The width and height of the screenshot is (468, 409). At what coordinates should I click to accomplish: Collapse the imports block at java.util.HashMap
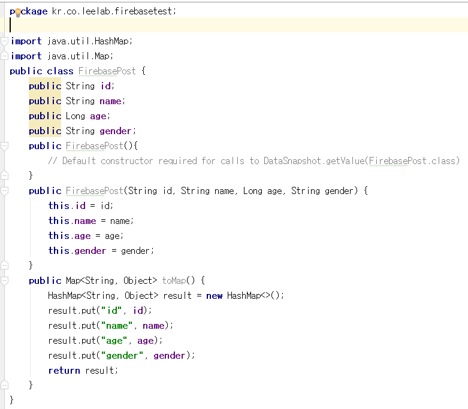tap(5, 41)
